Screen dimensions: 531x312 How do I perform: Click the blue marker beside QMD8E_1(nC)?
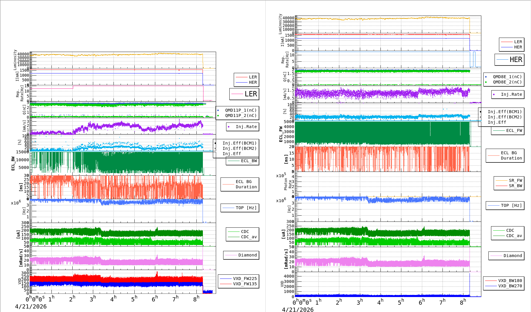pos(486,77)
